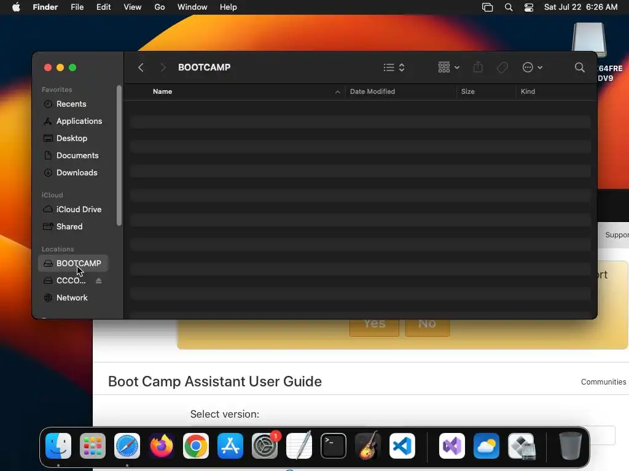Click Communities link on the support page
This screenshot has height=471, width=629.
pyautogui.click(x=603, y=382)
